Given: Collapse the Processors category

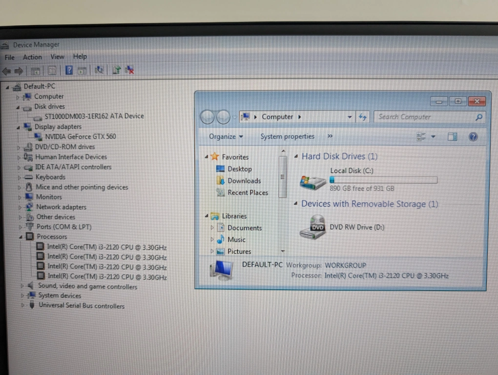Looking at the screenshot, I should click(21, 237).
